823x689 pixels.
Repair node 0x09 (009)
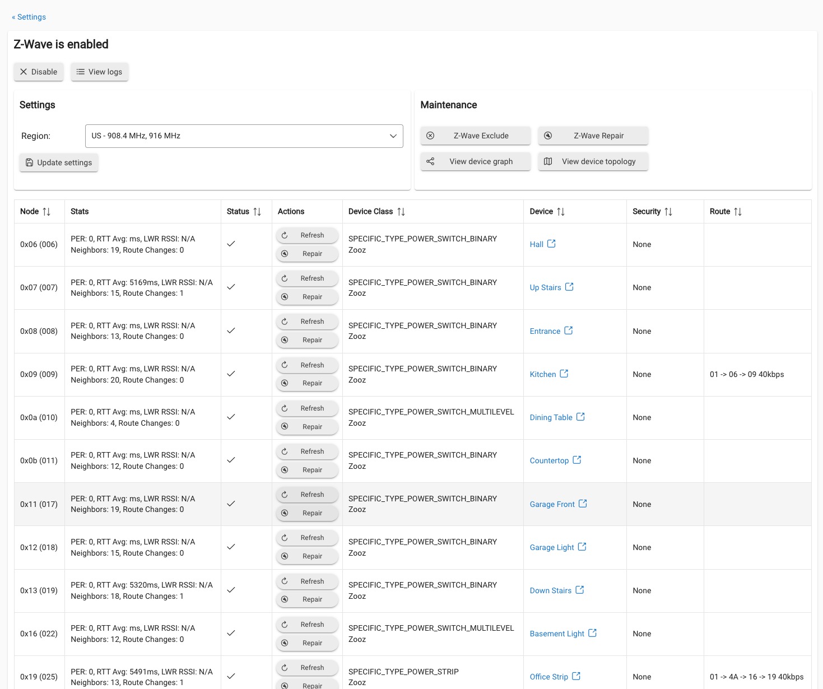tap(308, 383)
